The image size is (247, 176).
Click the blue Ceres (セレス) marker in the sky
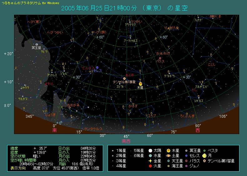[x=97, y=67]
